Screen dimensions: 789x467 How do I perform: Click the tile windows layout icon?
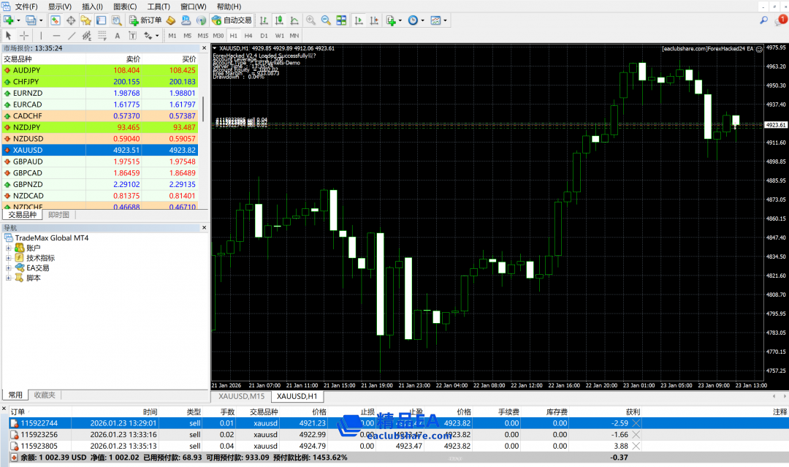341,20
